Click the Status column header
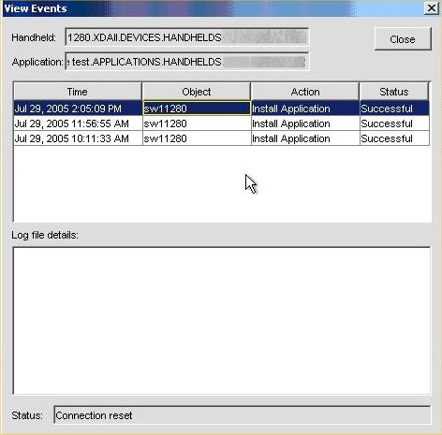This screenshot has height=435, width=442. pos(394,92)
